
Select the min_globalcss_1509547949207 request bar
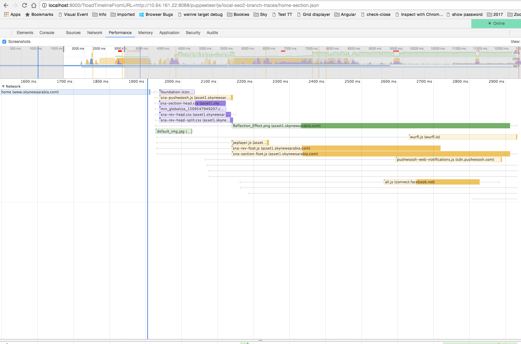193,109
